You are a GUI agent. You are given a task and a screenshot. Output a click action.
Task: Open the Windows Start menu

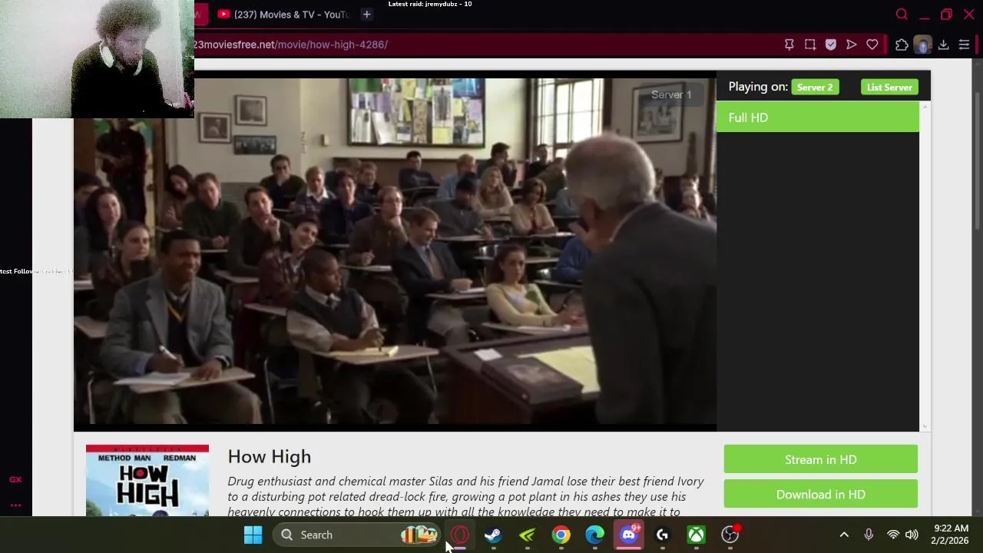tap(253, 535)
